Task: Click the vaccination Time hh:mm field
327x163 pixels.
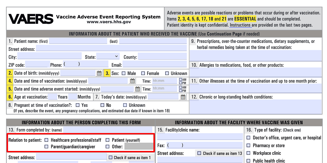Action: click(x=165, y=81)
